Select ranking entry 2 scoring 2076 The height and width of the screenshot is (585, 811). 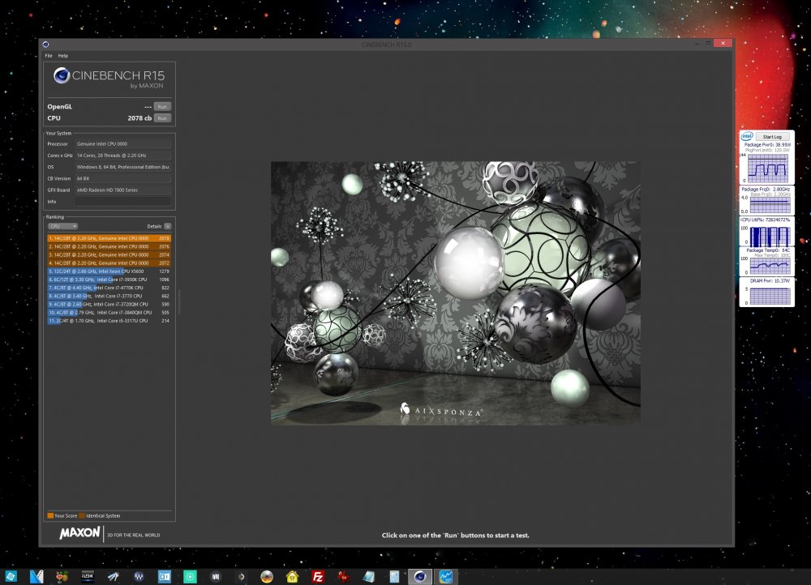pos(109,246)
